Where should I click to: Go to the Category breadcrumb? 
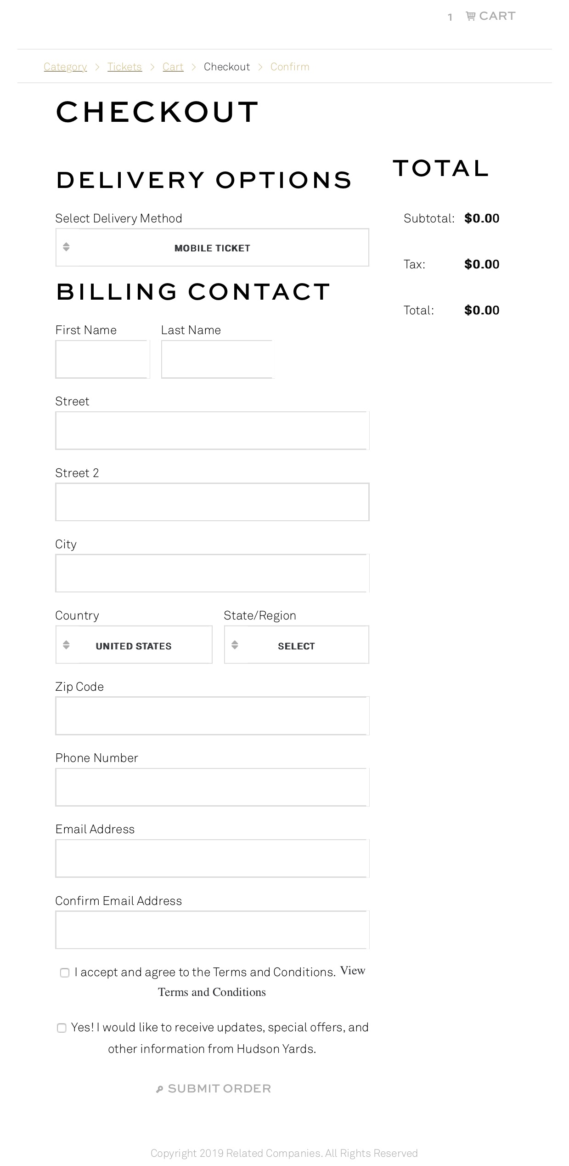[65, 67]
